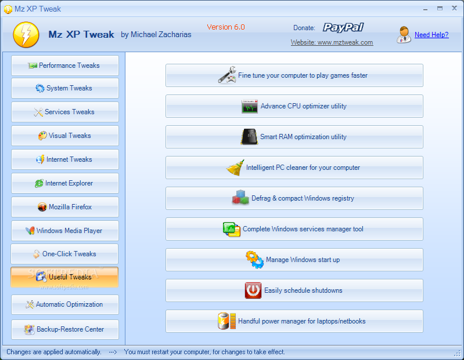Click the services manager chart icon
The image size is (464, 360).
pyautogui.click(x=231, y=229)
